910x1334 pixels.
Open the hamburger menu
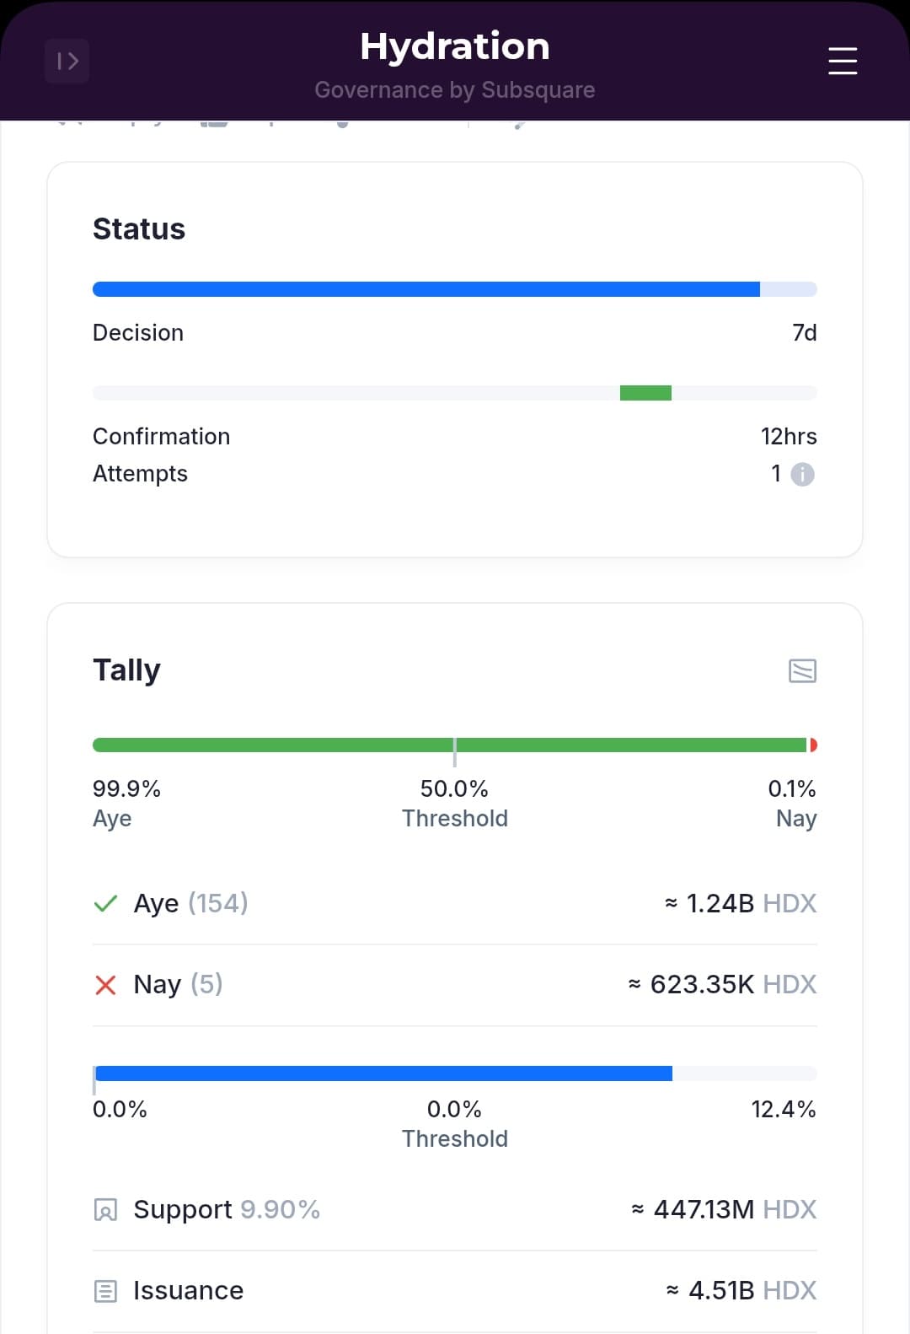(x=843, y=61)
